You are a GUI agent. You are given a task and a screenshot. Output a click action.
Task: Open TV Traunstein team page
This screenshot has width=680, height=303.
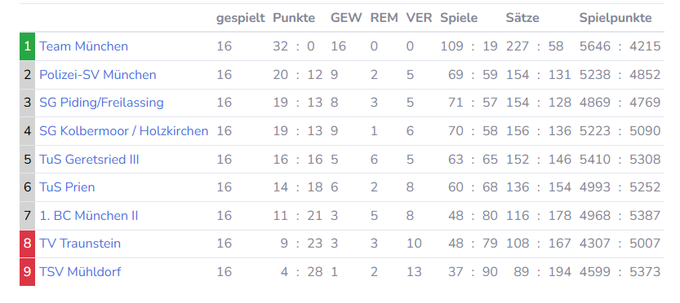tap(80, 244)
